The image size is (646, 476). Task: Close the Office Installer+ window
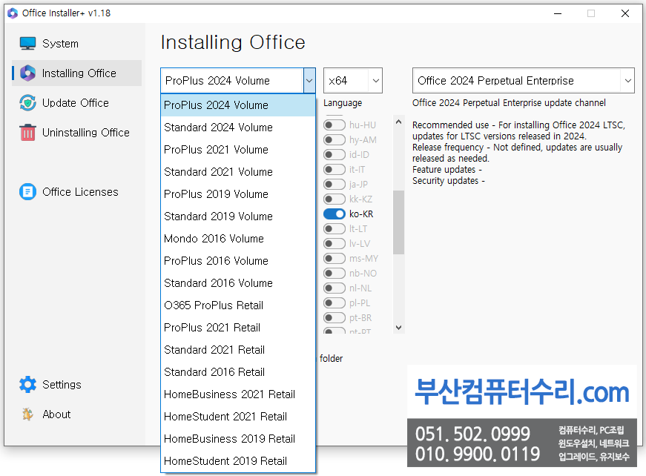click(x=625, y=13)
